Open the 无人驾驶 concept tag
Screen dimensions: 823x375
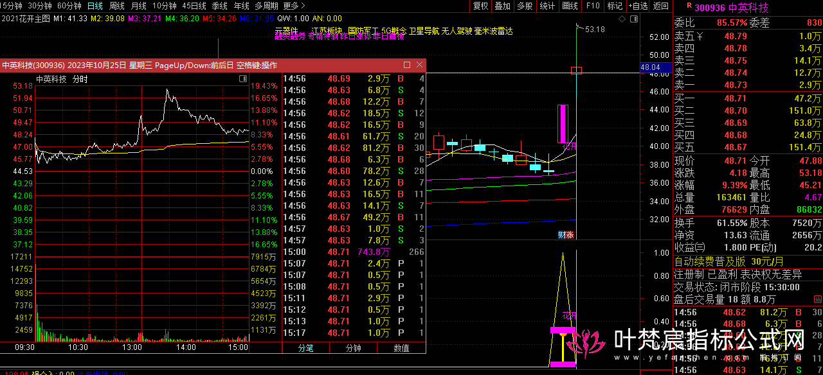coord(457,30)
